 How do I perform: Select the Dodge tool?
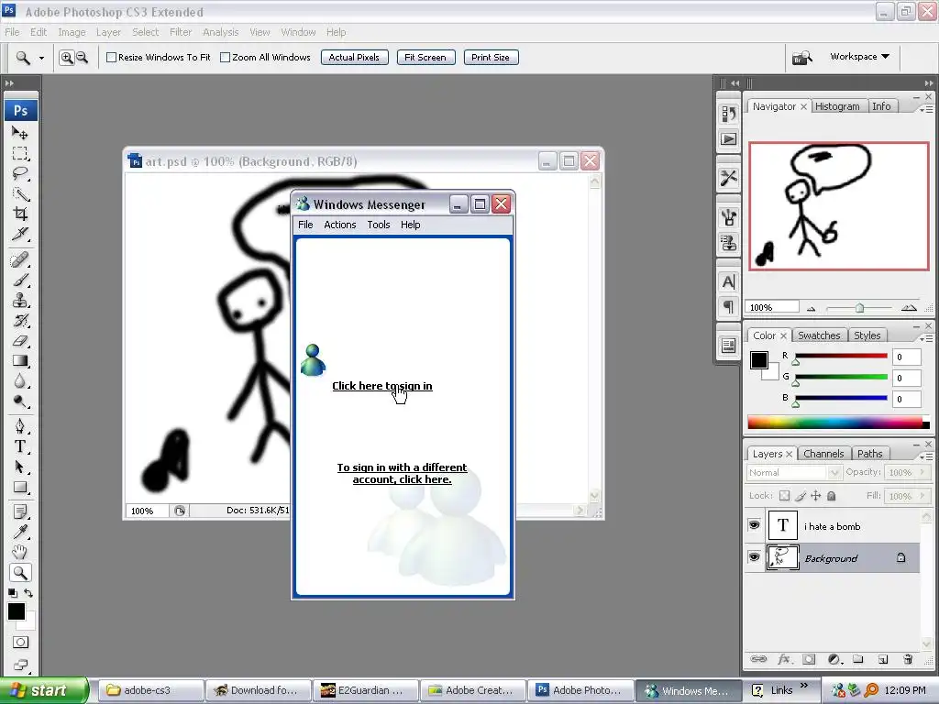20,401
